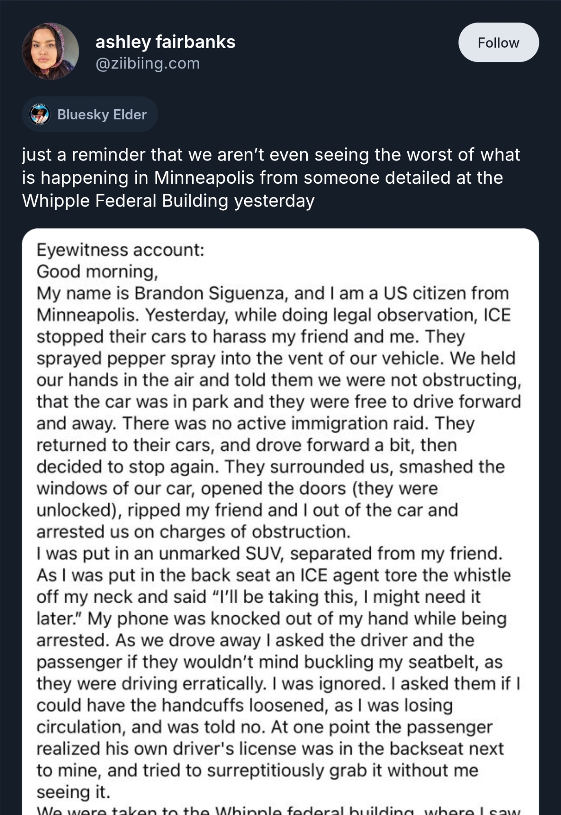Follow ashley fairbanks
The image size is (561, 815).
click(498, 42)
